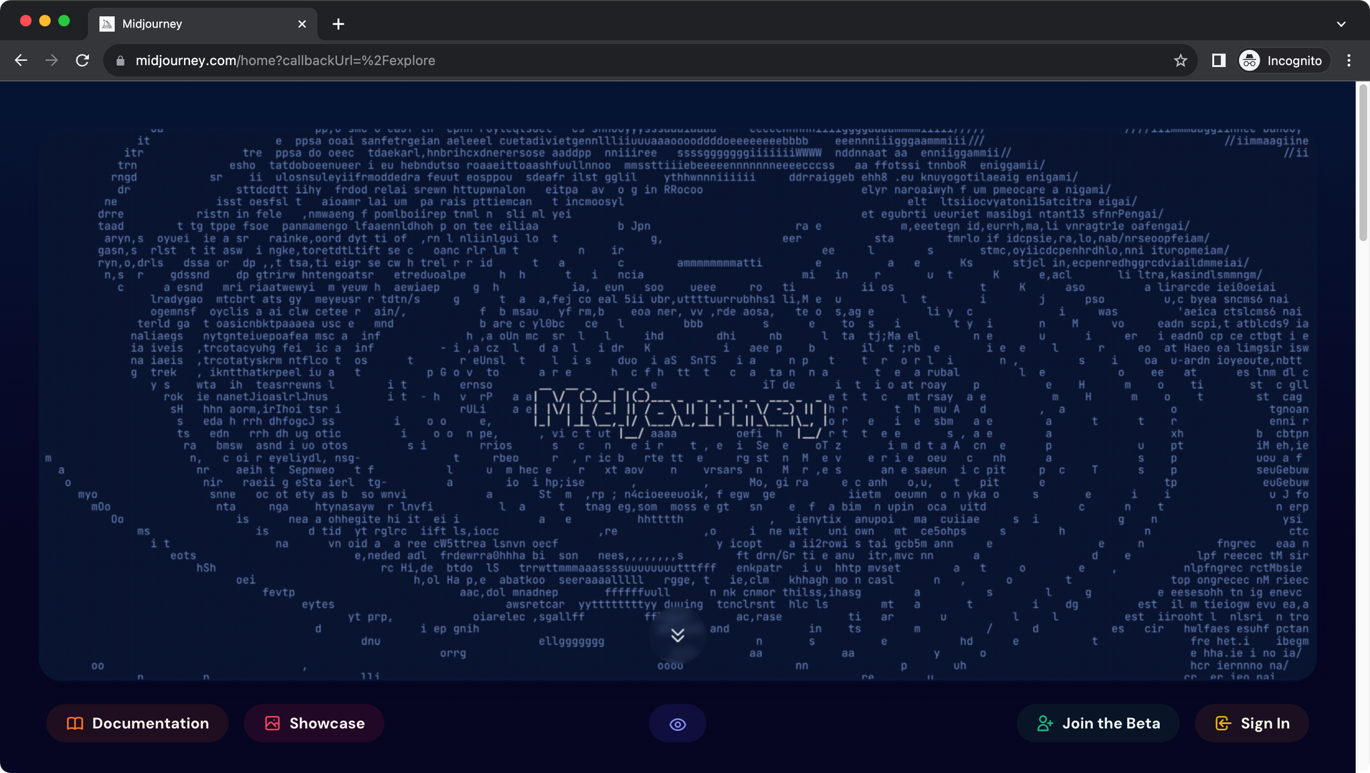The image size is (1370, 773).
Task: Click the forward navigation arrow
Action: tap(52, 61)
